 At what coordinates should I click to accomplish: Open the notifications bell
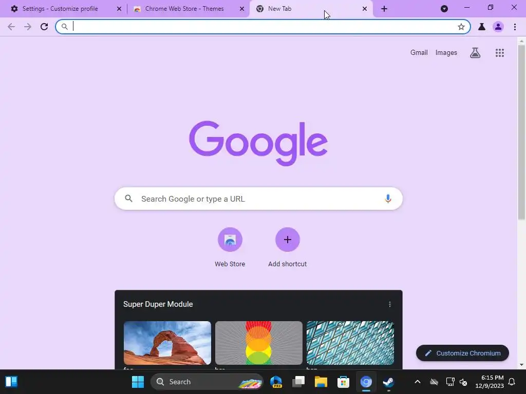(512, 382)
